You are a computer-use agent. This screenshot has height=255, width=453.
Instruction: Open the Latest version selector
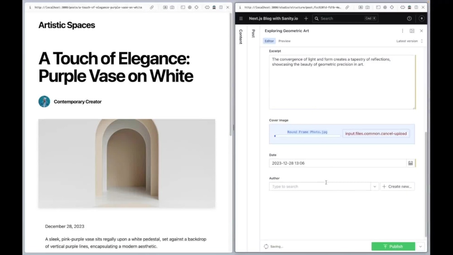tap(410, 41)
